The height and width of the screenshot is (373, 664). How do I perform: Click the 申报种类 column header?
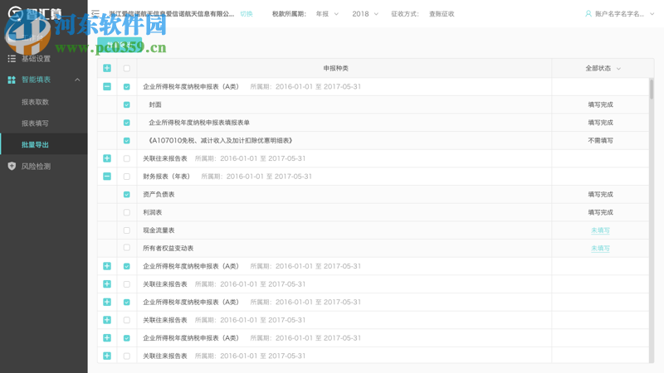point(336,68)
